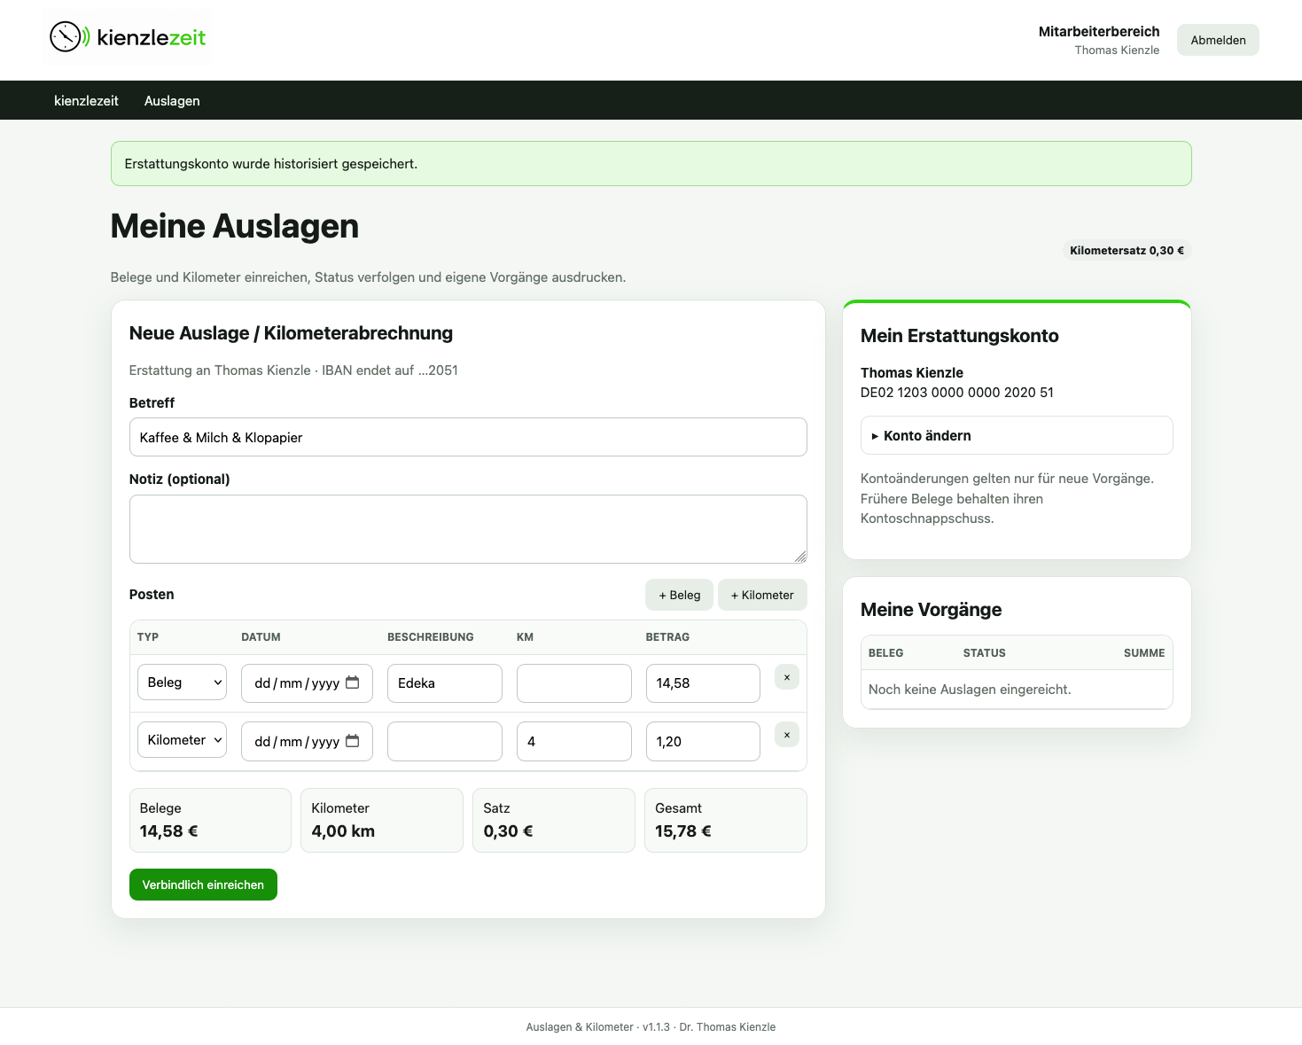Click the success message about Erstattungskonto
This screenshot has height=1045, width=1302.
[x=651, y=164]
